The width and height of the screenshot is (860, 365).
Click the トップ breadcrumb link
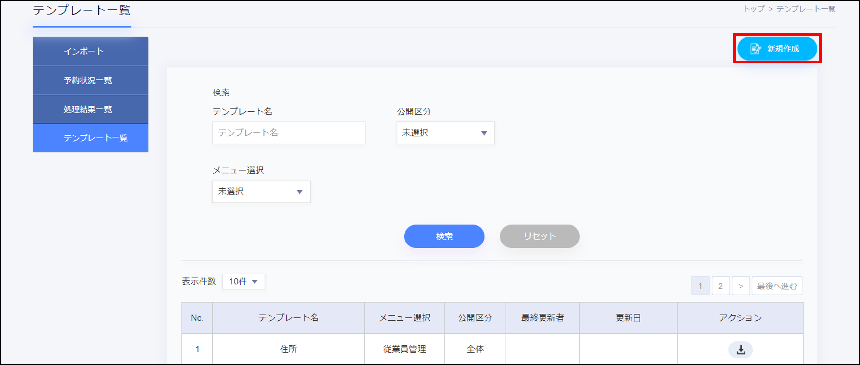click(753, 9)
